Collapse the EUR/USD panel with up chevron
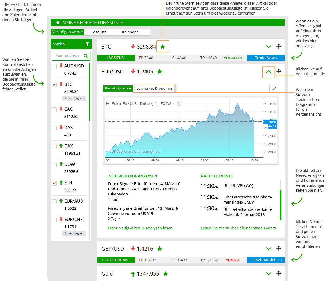The image size is (330, 281). (x=269, y=72)
